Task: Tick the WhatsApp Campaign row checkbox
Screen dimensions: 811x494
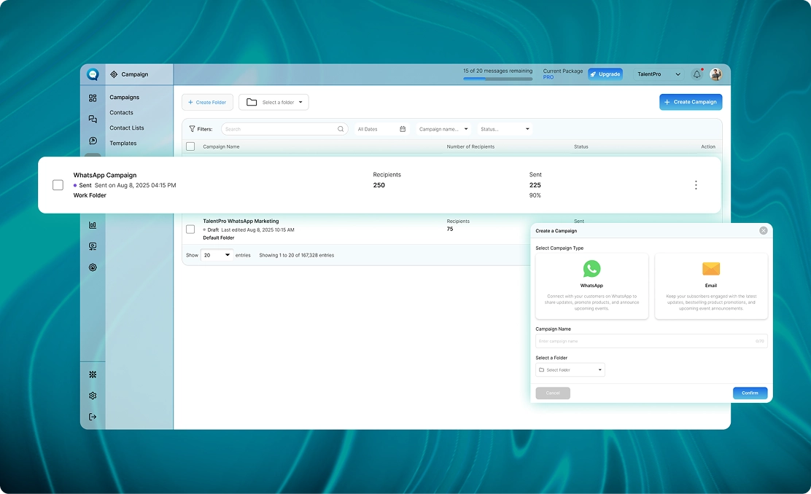Action: tap(58, 185)
